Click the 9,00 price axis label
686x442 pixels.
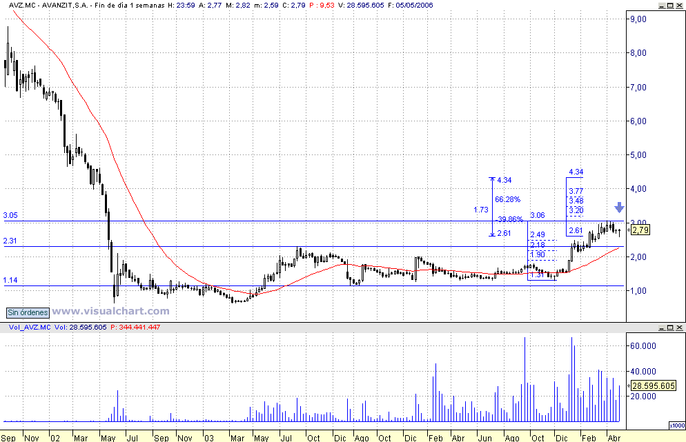click(x=638, y=19)
